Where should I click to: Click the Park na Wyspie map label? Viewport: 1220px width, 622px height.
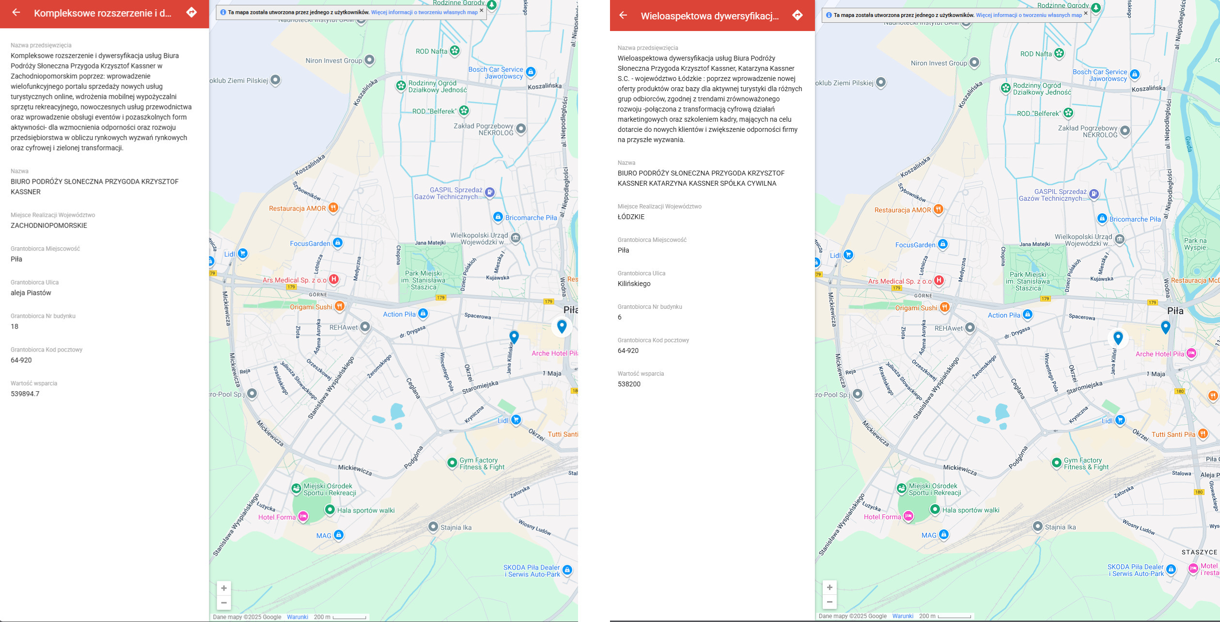[x=1195, y=244]
